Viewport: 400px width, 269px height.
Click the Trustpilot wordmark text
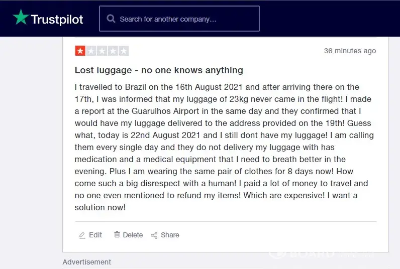pyautogui.click(x=57, y=20)
